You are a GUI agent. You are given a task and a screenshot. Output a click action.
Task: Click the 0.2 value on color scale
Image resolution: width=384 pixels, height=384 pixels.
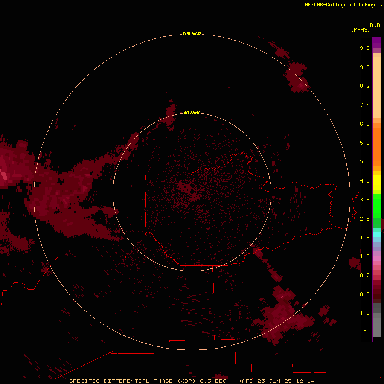(365, 276)
